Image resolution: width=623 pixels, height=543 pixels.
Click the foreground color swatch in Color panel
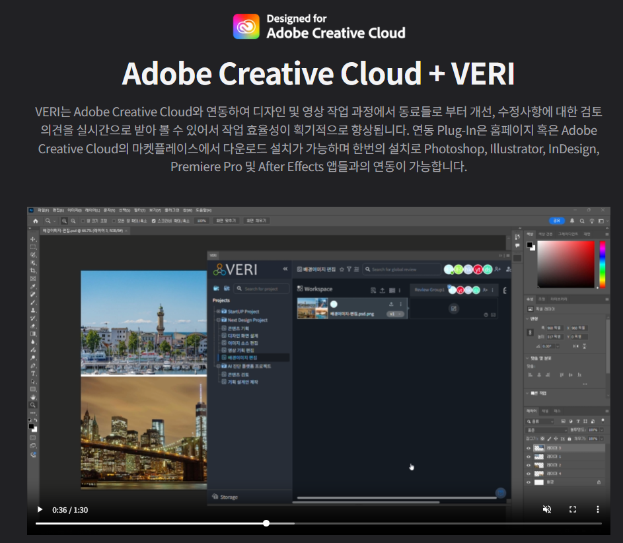coord(530,245)
